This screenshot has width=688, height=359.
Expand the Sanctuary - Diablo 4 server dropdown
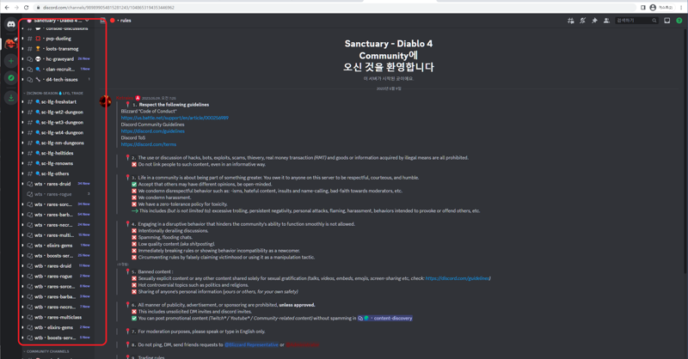click(87, 21)
